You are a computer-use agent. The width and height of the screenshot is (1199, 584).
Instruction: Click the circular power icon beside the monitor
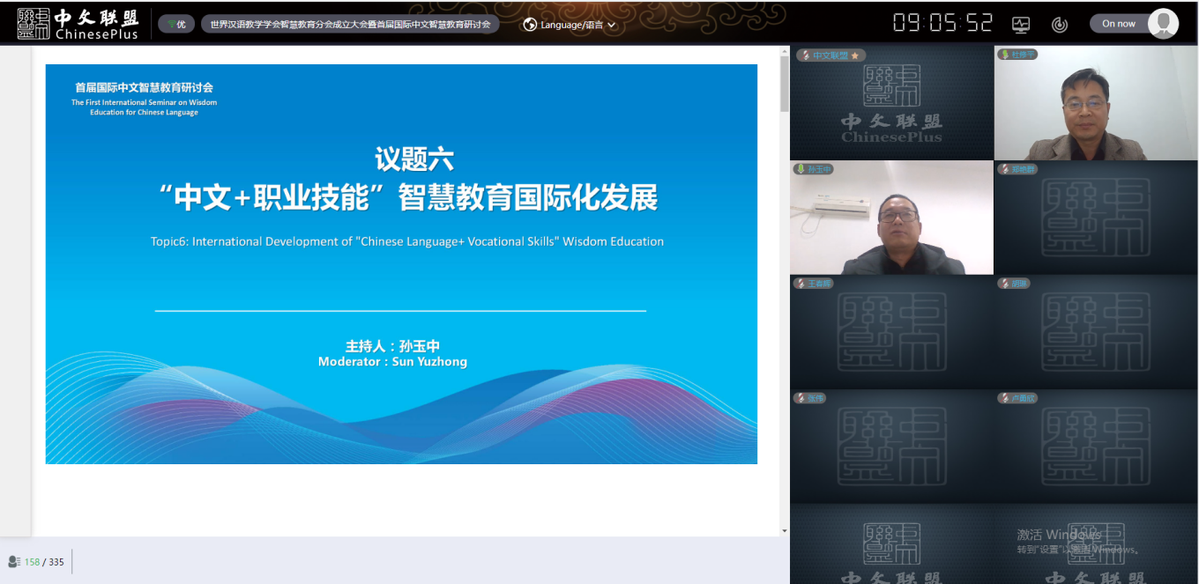(1060, 25)
